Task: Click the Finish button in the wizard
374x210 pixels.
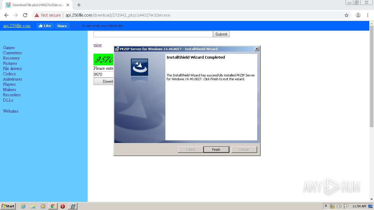Action: [216, 150]
